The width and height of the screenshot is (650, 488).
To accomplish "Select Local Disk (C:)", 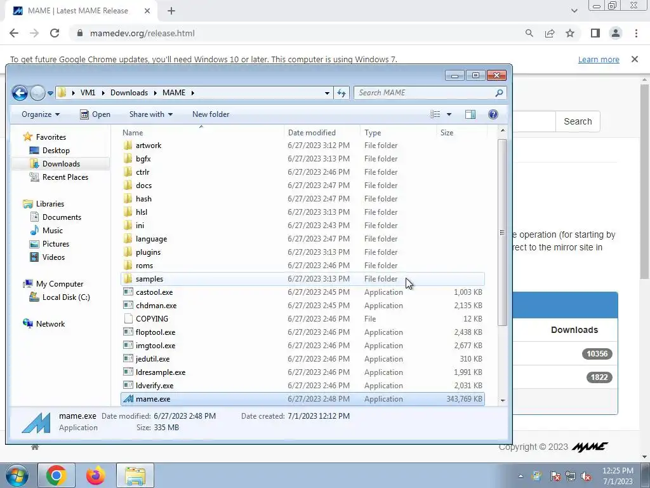I will pyautogui.click(x=60, y=297).
